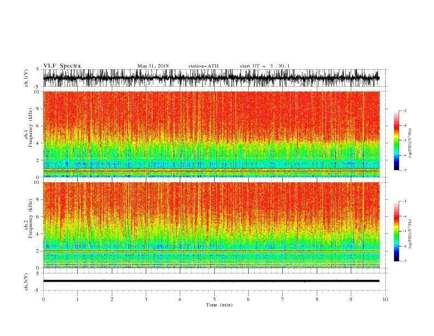This screenshot has height=336, width=434.
Task: Click the time axis tick label "0"
Action: (43, 299)
